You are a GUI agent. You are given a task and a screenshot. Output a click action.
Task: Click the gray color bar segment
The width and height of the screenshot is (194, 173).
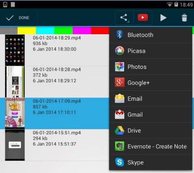pos(9,31)
